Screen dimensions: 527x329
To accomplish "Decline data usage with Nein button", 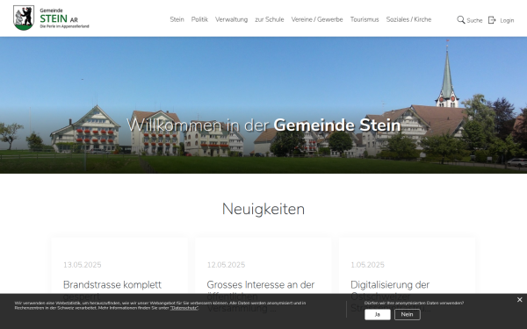I will [407, 315].
